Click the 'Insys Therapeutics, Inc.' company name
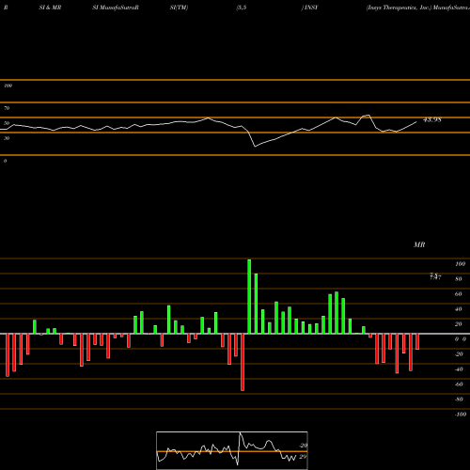 pos(399,8)
